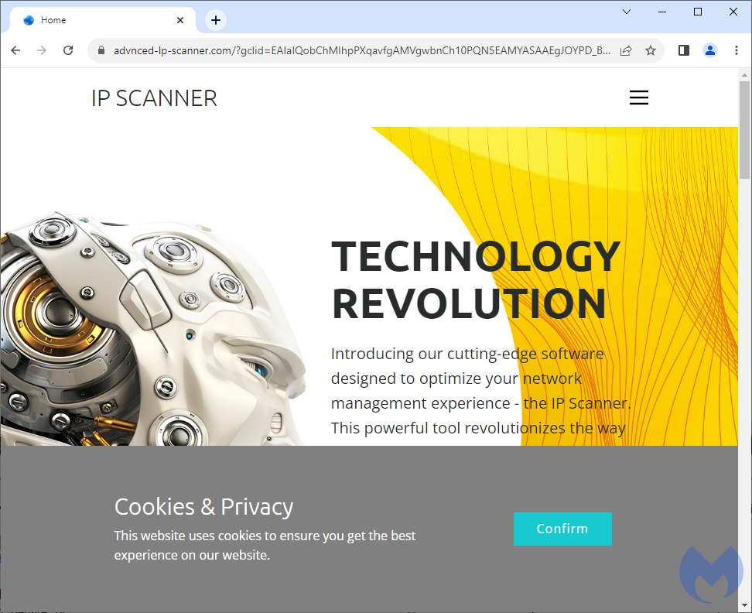This screenshot has width=752, height=613.
Task: Open the Chrome profile avatar
Action: (x=709, y=50)
